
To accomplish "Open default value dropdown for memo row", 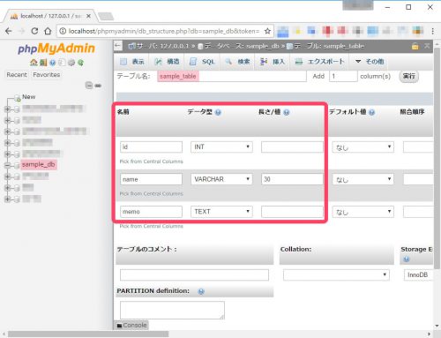I will [363, 212].
